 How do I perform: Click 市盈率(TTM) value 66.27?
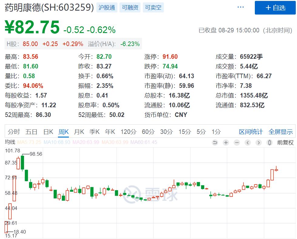coord(264,76)
